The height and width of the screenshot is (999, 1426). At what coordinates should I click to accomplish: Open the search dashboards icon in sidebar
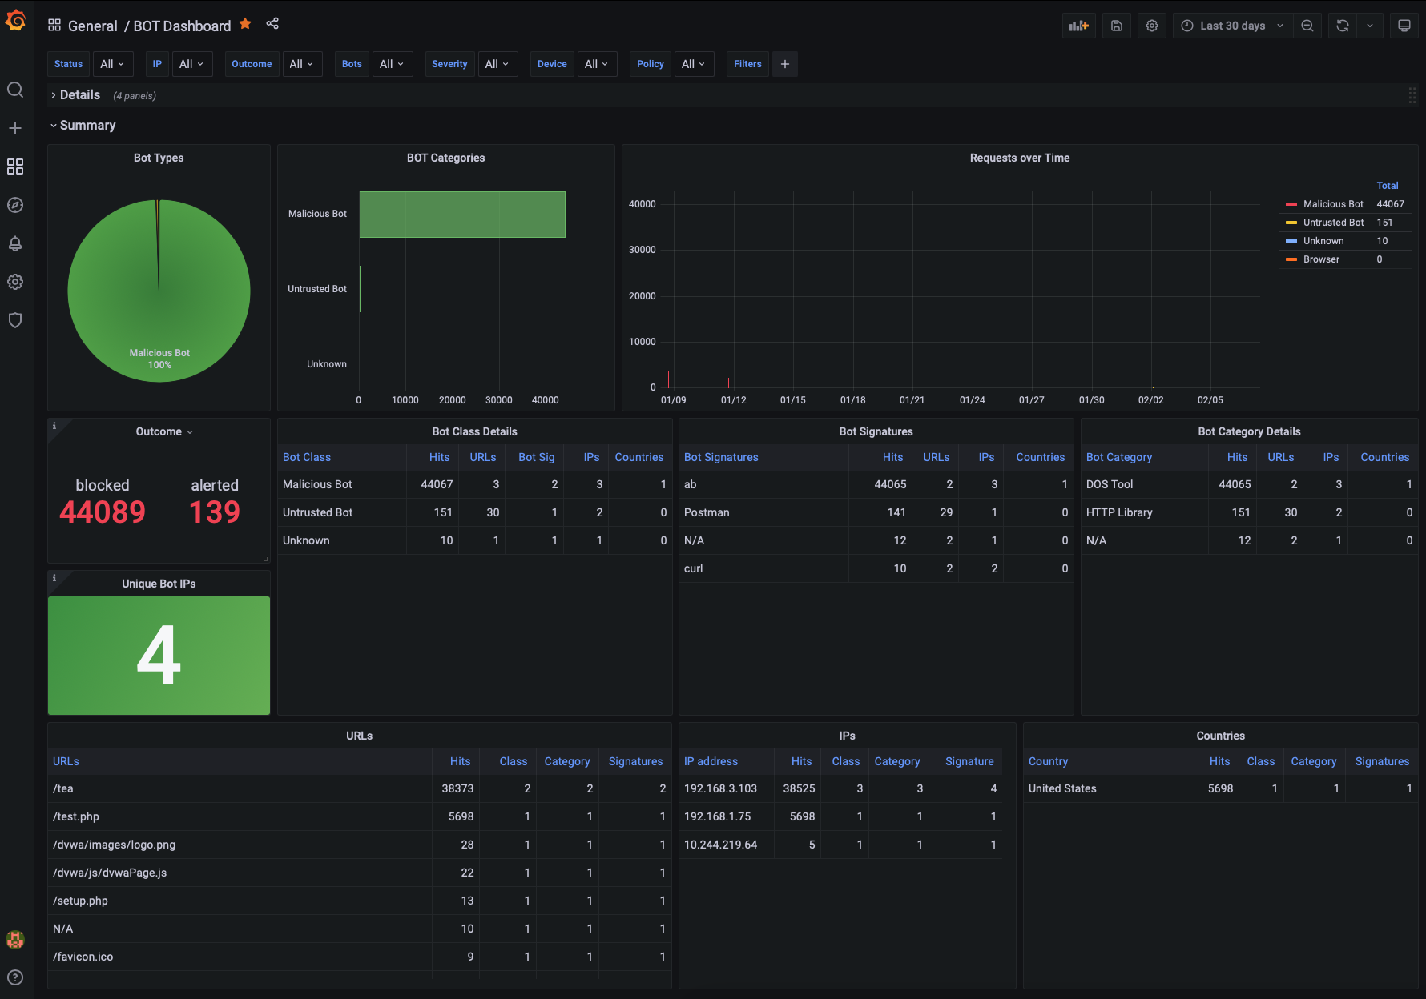(15, 90)
